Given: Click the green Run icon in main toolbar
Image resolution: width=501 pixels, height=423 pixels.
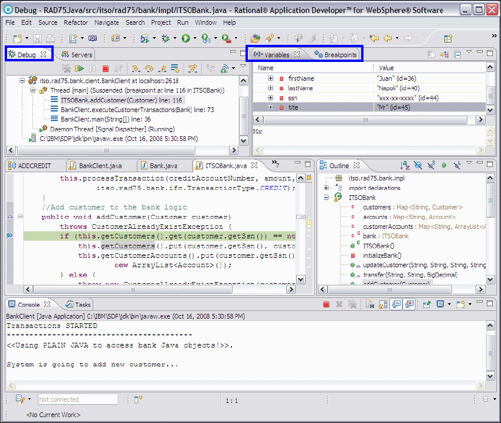Looking at the screenshot, I should point(186,38).
